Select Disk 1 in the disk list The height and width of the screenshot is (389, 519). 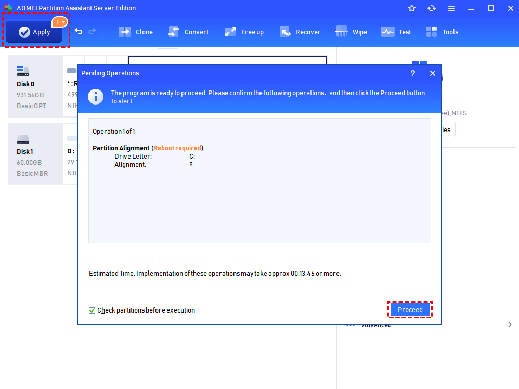(35, 154)
